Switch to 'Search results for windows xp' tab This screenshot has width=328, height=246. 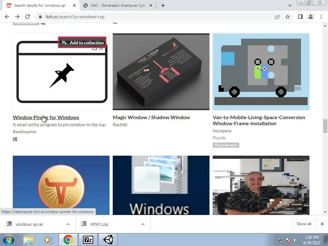(41, 5)
